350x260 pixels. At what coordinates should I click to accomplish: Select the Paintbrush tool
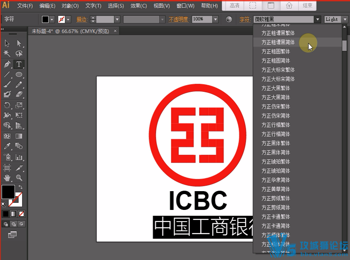[7, 84]
